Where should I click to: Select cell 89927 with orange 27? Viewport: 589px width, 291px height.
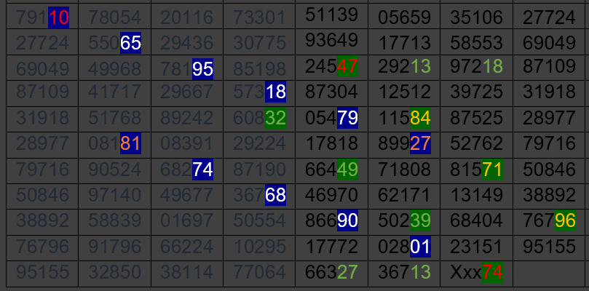click(x=404, y=143)
